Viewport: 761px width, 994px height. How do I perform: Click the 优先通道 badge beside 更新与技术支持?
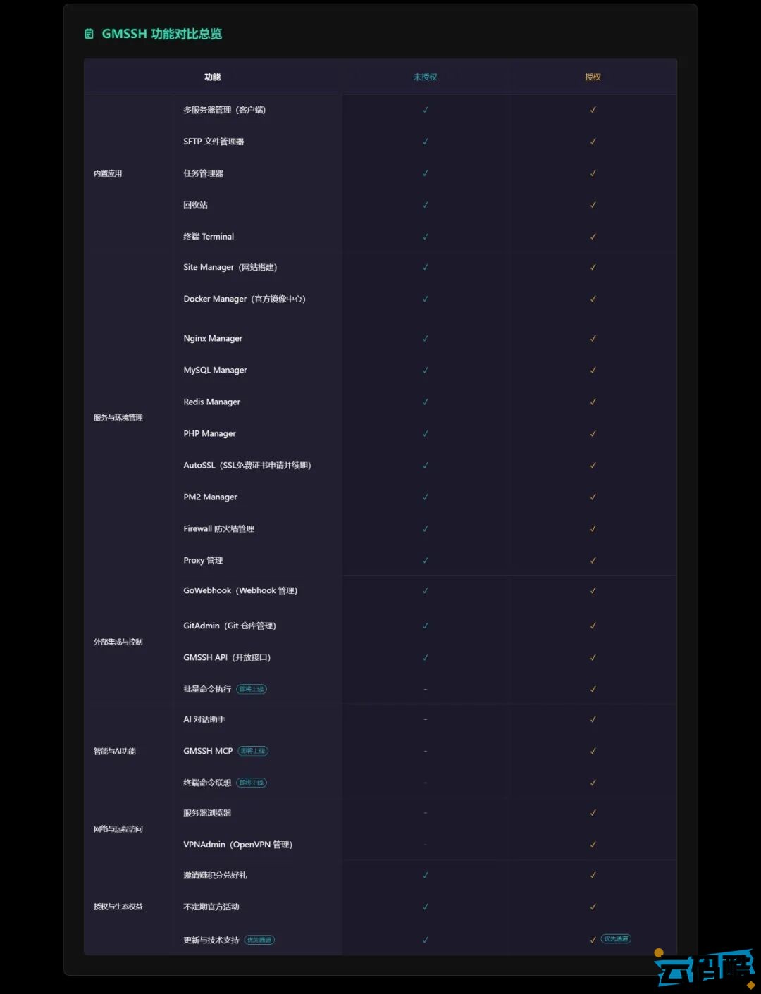[259, 940]
